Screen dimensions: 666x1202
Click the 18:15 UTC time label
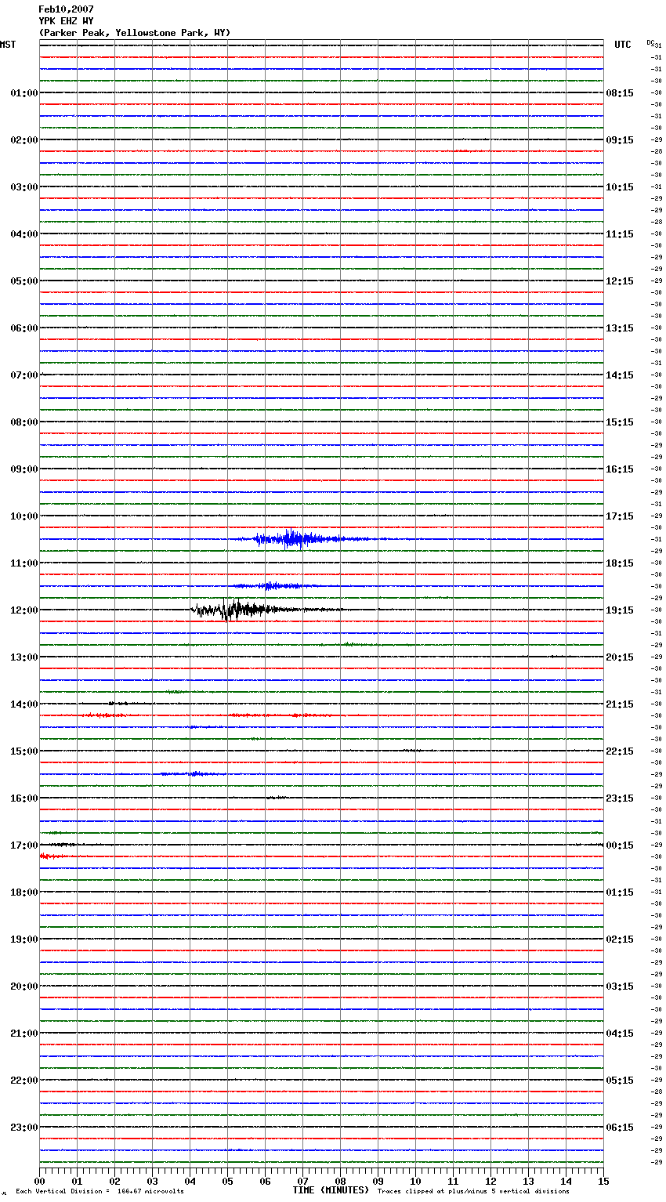click(x=620, y=563)
